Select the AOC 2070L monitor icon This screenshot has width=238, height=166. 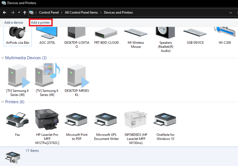pos(47,33)
